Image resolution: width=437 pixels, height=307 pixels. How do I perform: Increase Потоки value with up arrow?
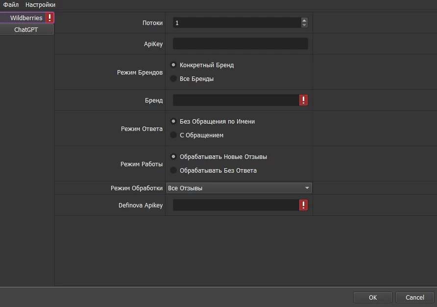[304, 20]
